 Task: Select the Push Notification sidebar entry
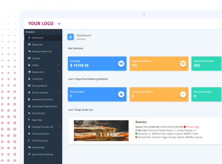click(x=43, y=134)
